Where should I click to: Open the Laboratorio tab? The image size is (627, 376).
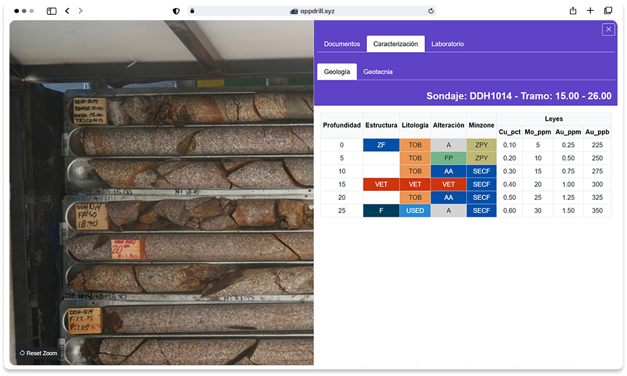pos(447,44)
